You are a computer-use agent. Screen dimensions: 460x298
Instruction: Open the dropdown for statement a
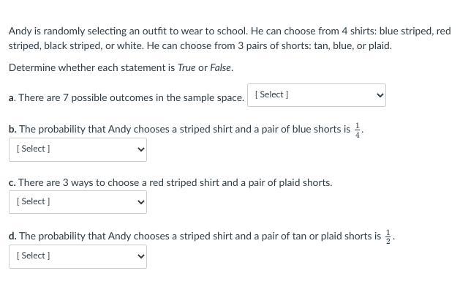(317, 94)
